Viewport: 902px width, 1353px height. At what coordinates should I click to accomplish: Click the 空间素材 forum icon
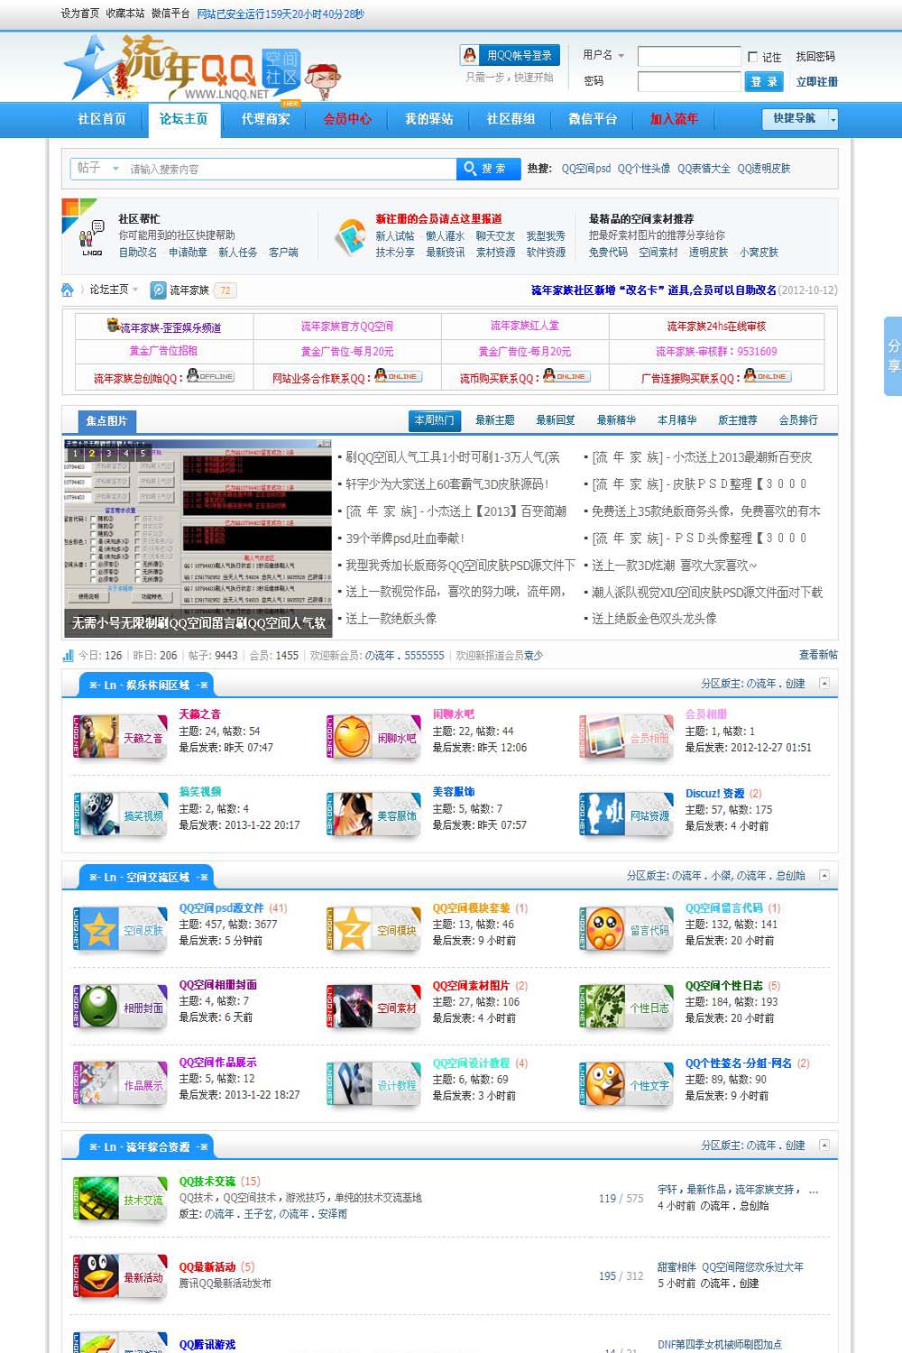[x=373, y=1008]
